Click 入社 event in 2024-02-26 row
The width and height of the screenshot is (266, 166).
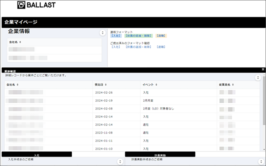(x=179, y=93)
